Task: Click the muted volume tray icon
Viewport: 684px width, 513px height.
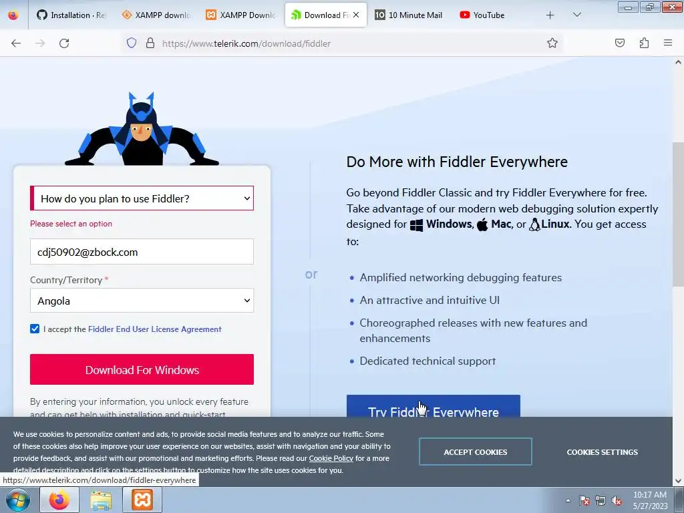Action: click(x=617, y=500)
